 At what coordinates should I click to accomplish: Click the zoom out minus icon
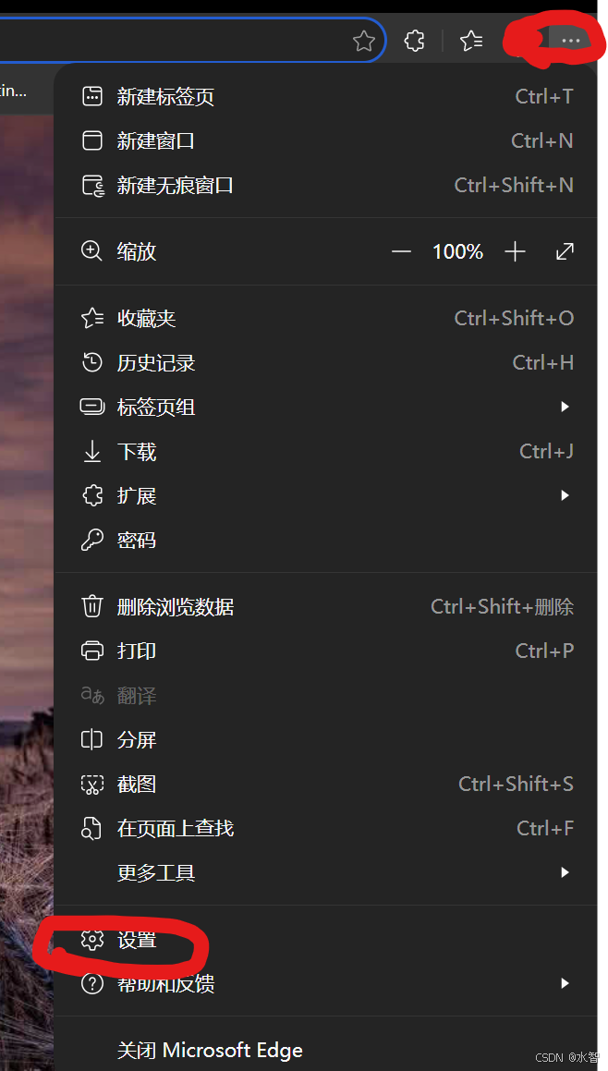(401, 251)
